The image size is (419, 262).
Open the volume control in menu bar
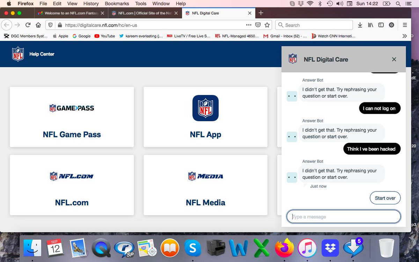point(339,3)
